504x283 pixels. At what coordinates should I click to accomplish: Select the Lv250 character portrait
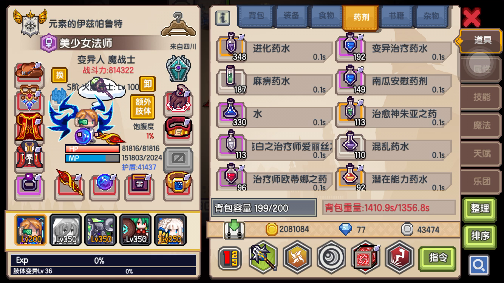coord(170,229)
